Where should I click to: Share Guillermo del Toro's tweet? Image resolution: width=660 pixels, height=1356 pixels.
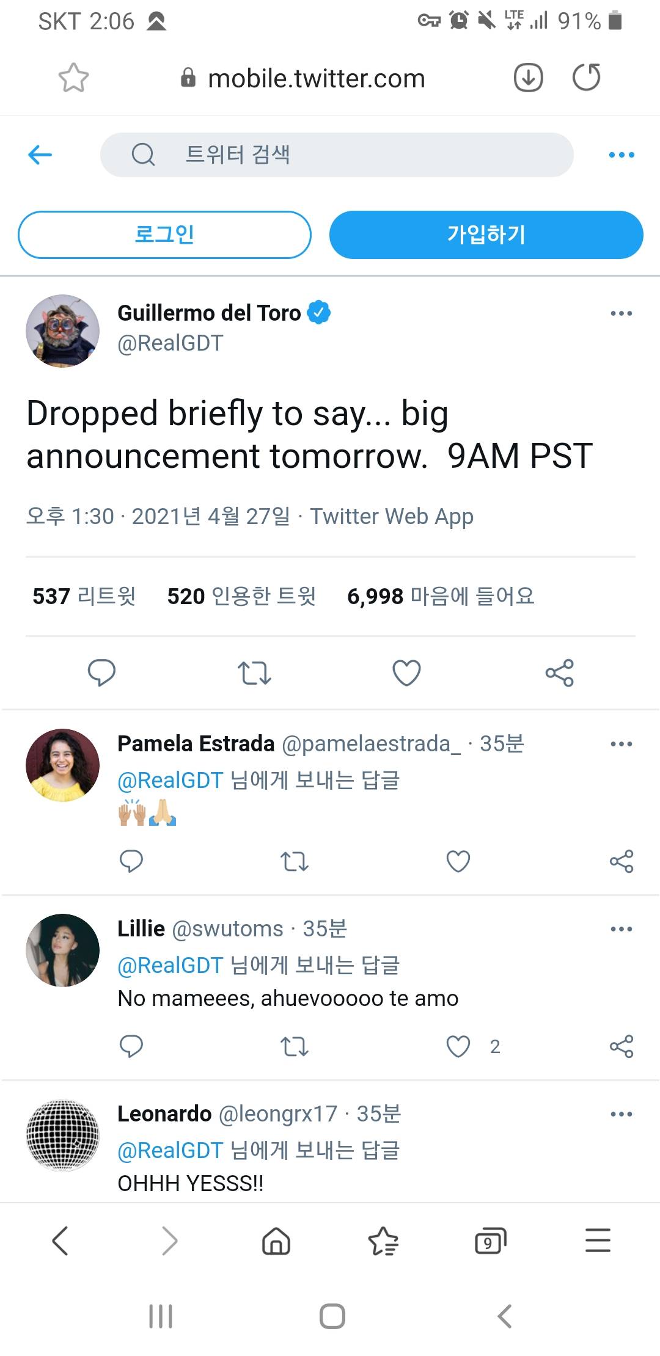559,673
